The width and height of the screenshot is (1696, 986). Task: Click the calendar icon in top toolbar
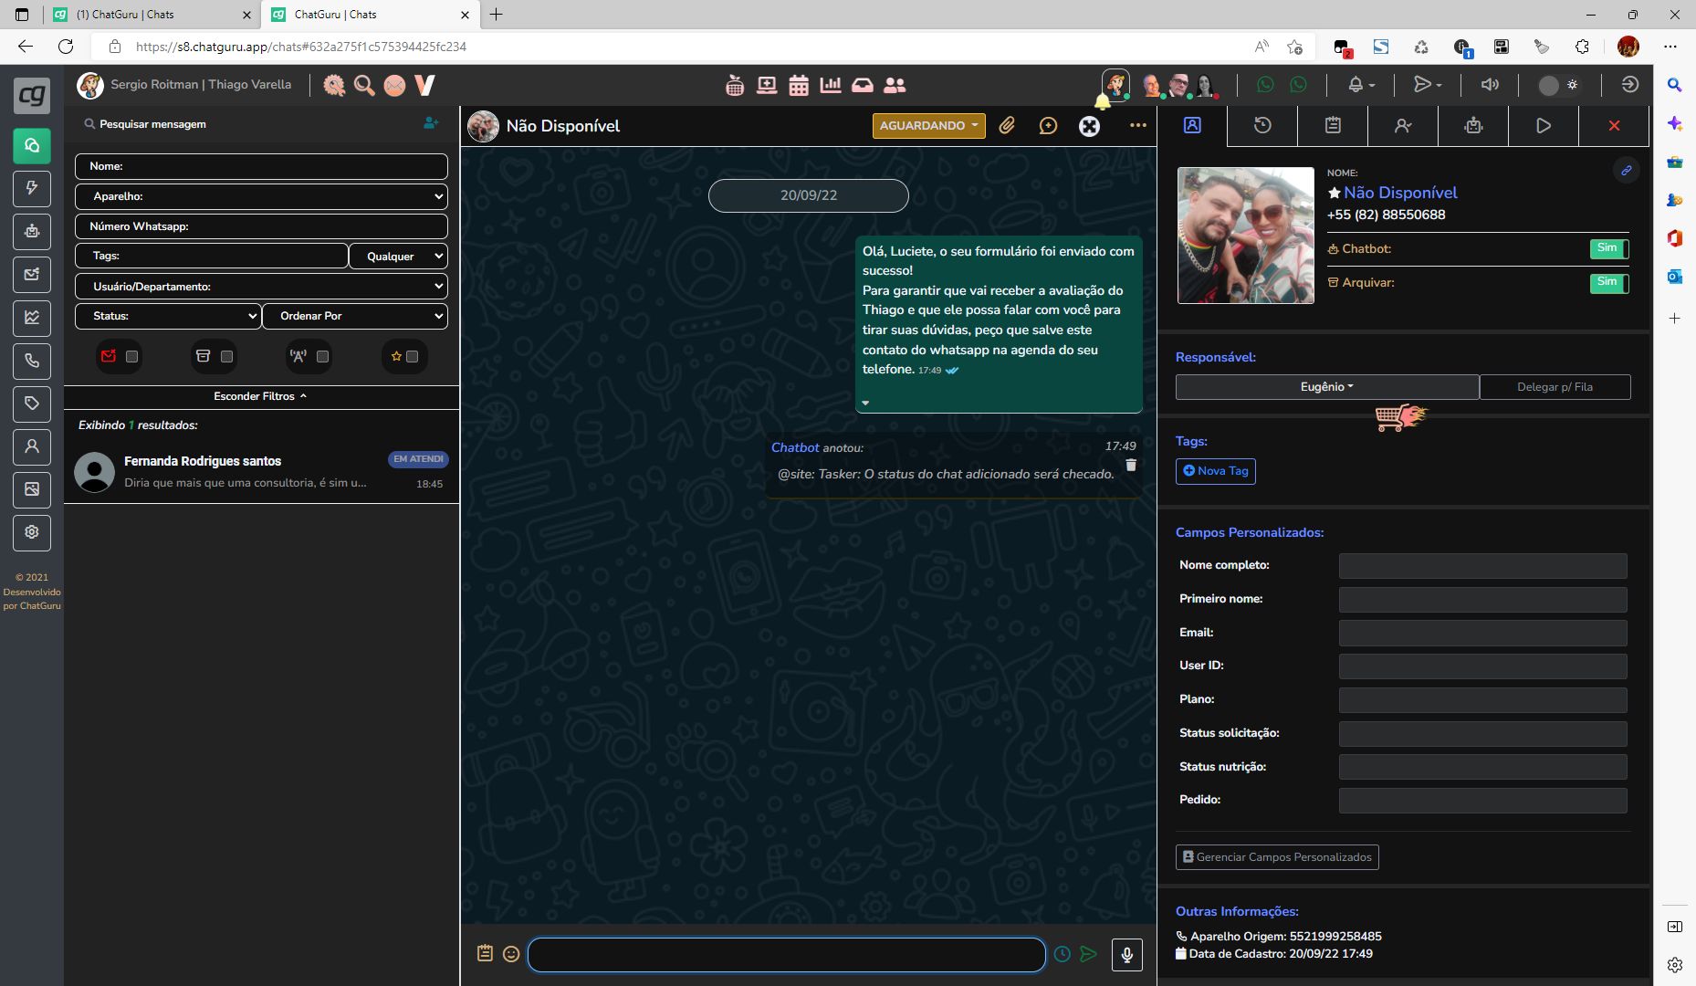[799, 86]
